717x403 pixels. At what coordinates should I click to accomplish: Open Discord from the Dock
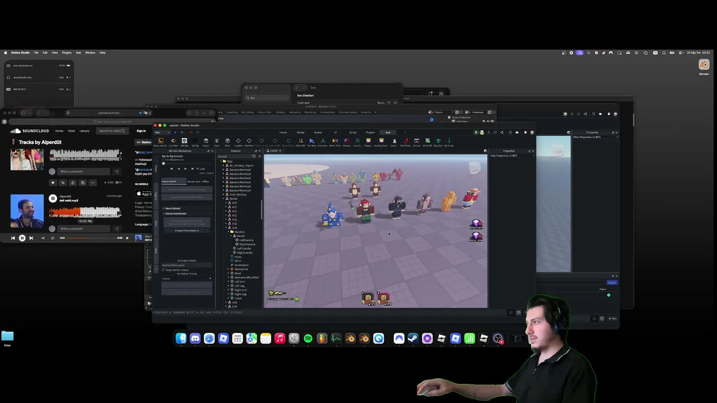[195, 338]
